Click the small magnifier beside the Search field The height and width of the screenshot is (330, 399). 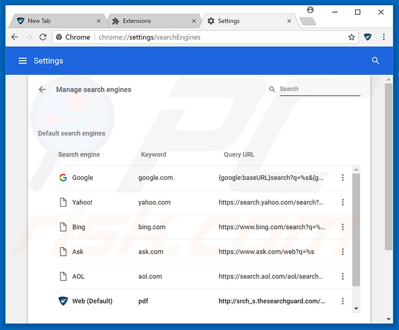pyautogui.click(x=272, y=89)
